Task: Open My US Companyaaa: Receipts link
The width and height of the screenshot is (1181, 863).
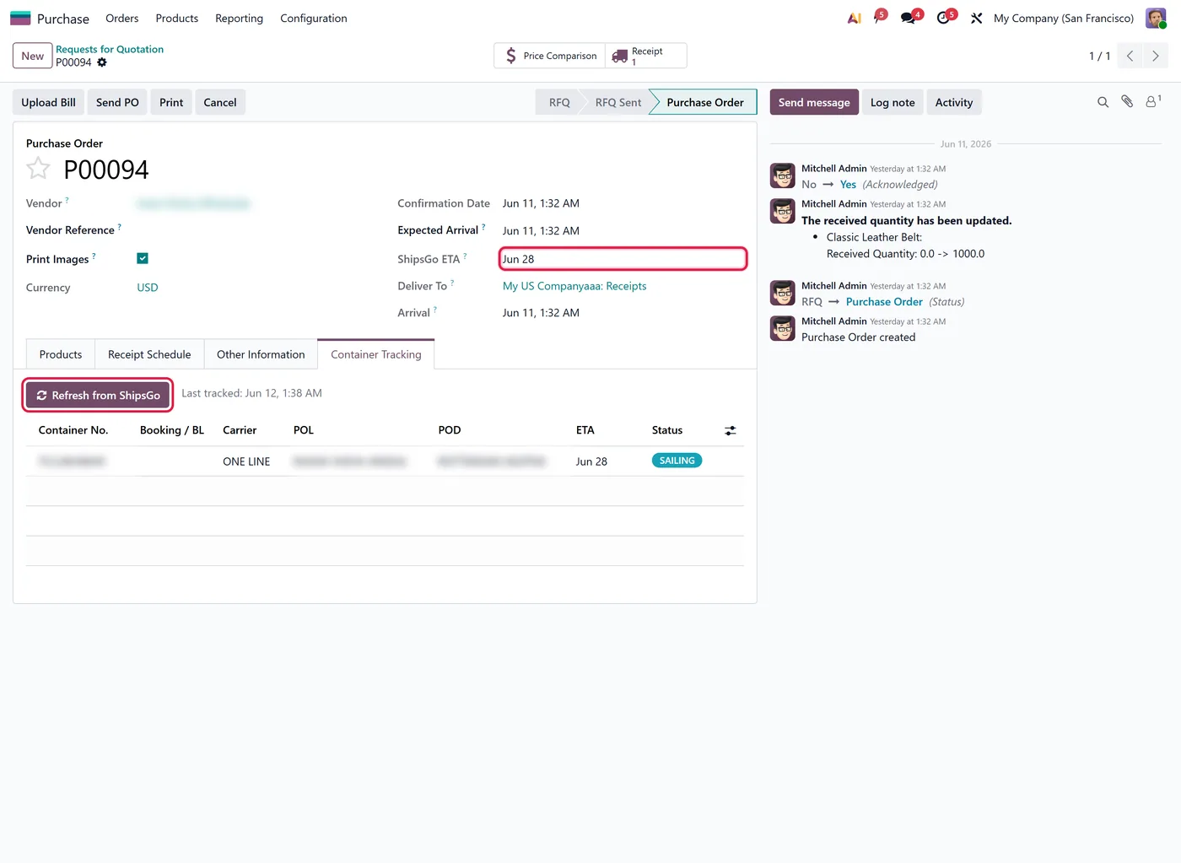Action: coord(574,286)
